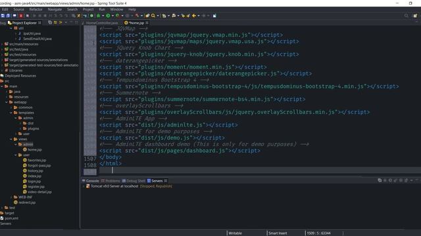The image size is (421, 236).
Task: Open dropdown next to Back arrow
Action: click(199, 16)
